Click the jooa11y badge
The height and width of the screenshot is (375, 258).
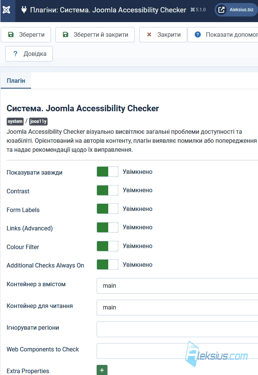pos(39,121)
